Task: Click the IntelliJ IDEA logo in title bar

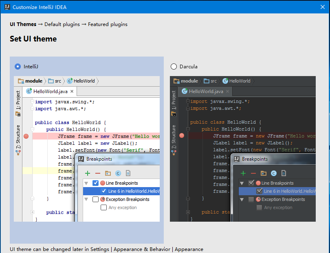Action: 7,7
